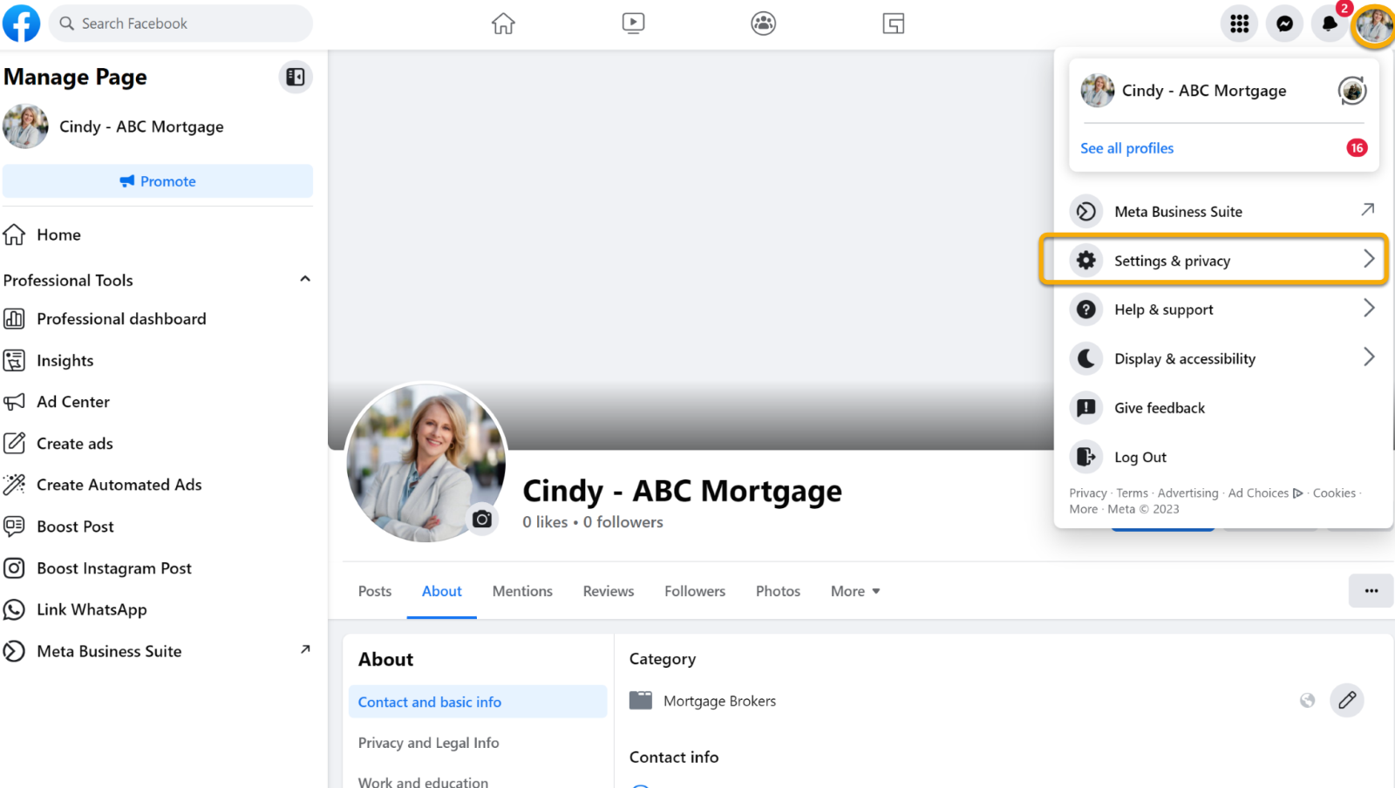Open the notifications bell
The width and height of the screenshot is (1395, 788).
pos(1330,24)
